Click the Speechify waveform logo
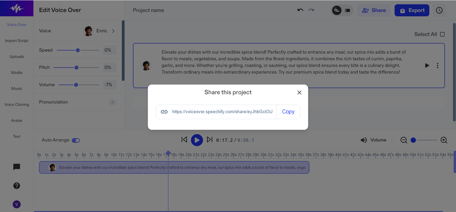The image size is (456, 212). [17, 9]
